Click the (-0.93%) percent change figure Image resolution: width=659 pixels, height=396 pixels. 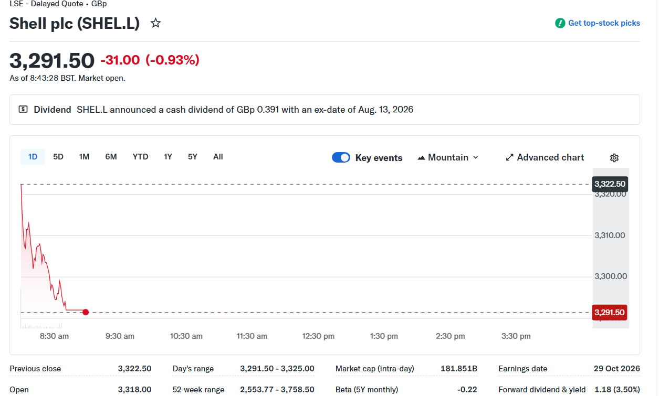click(172, 60)
